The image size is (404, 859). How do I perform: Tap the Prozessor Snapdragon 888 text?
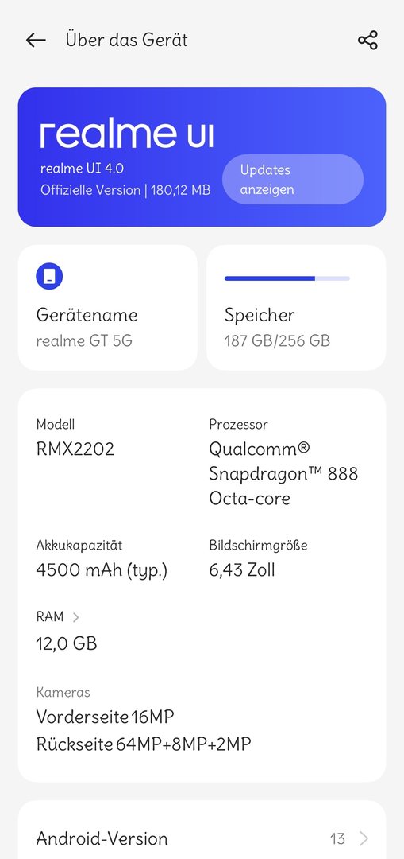tap(283, 473)
